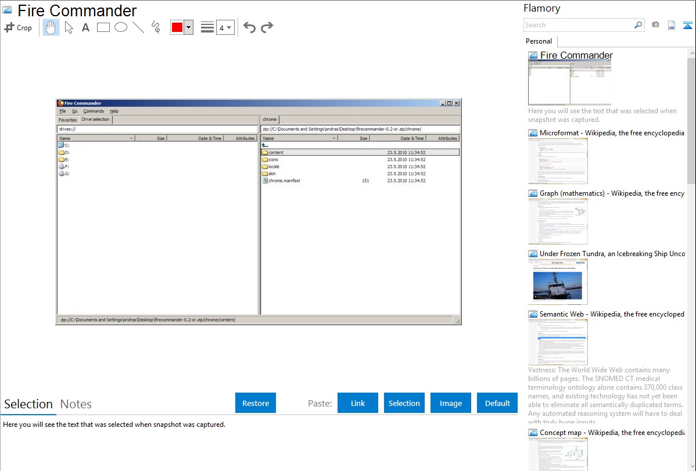
Task: Switch to the Notes tab
Action: tap(76, 404)
